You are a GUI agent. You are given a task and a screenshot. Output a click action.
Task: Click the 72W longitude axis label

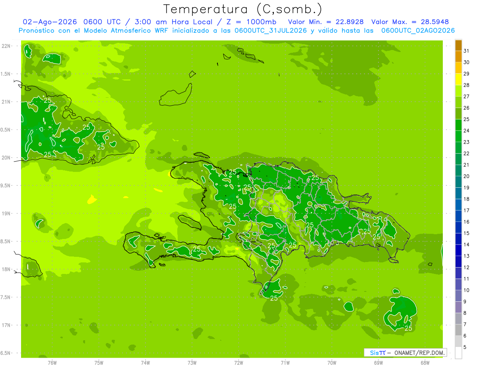[x=238, y=363]
